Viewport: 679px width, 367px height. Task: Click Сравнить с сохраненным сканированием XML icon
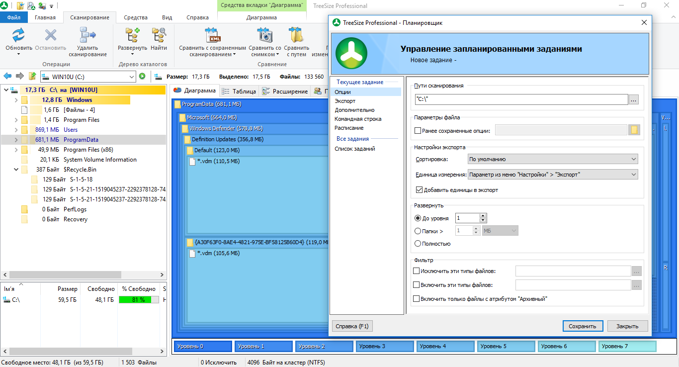click(x=212, y=35)
